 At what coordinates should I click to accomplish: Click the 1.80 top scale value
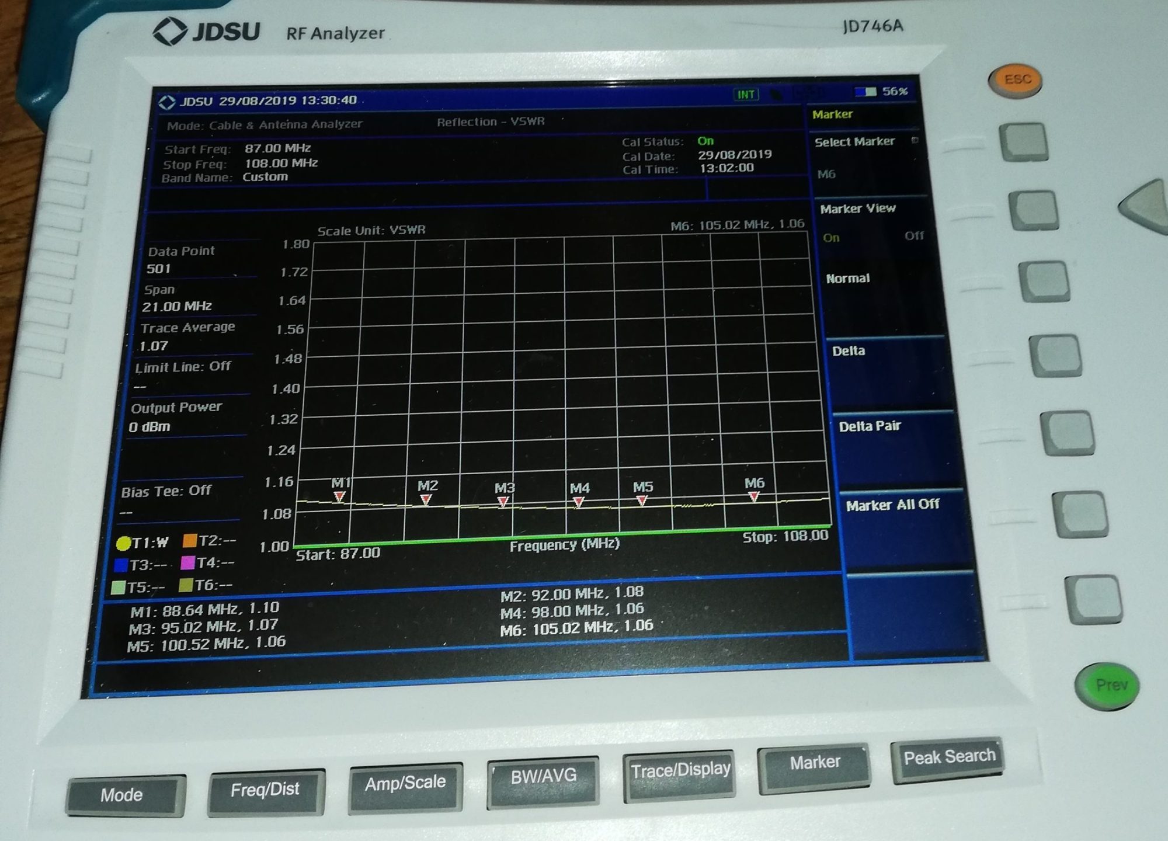(296, 244)
